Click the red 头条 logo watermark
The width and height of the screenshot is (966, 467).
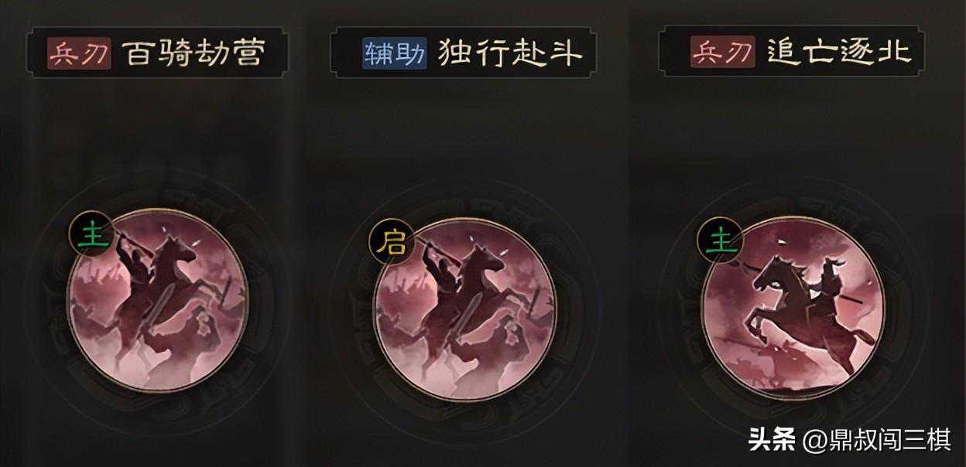[772, 440]
